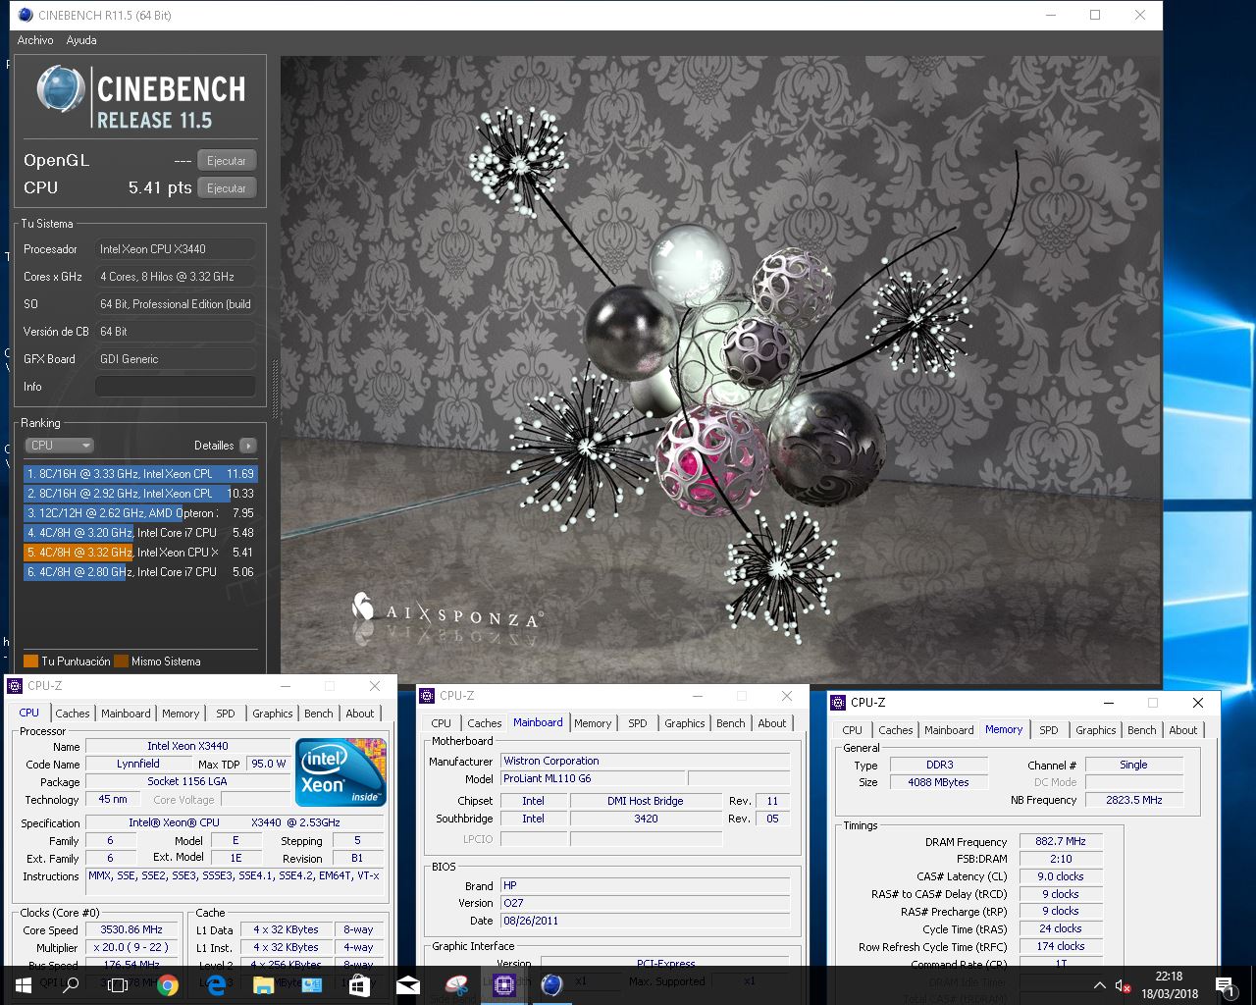Open Mainboard tab in right CPU-Z window
The image size is (1256, 1005).
[949, 730]
